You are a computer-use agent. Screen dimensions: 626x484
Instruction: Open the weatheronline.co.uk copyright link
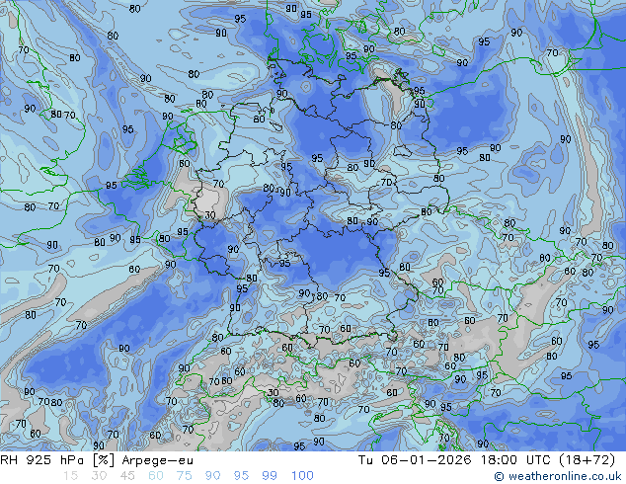(x=558, y=476)
